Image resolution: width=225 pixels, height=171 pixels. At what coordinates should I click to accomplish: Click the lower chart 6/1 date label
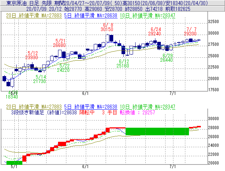tap(85, 167)
